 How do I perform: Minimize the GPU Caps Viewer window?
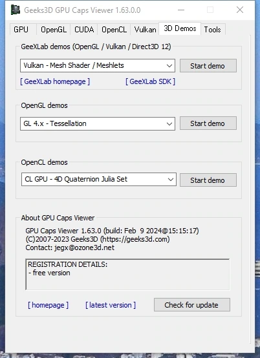point(181,10)
